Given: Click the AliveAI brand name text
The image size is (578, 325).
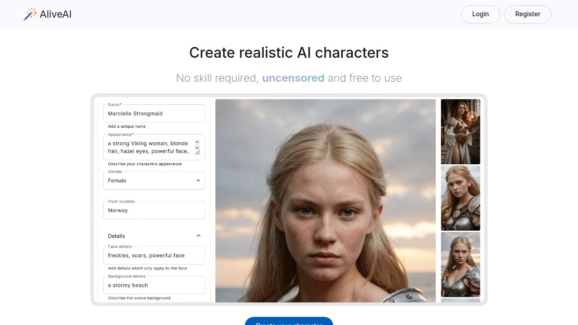Looking at the screenshot, I should click(x=56, y=14).
